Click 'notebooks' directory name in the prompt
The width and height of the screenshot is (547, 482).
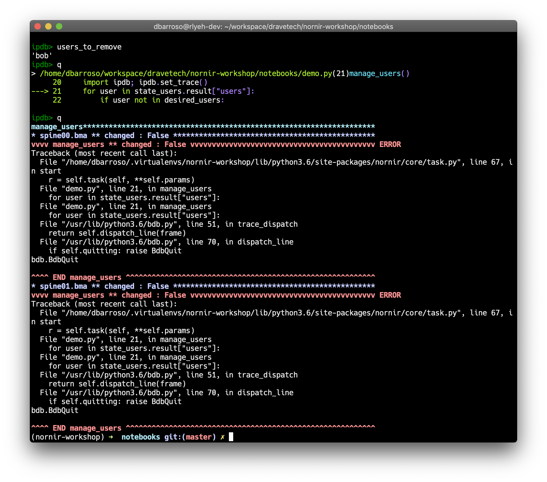click(x=141, y=437)
